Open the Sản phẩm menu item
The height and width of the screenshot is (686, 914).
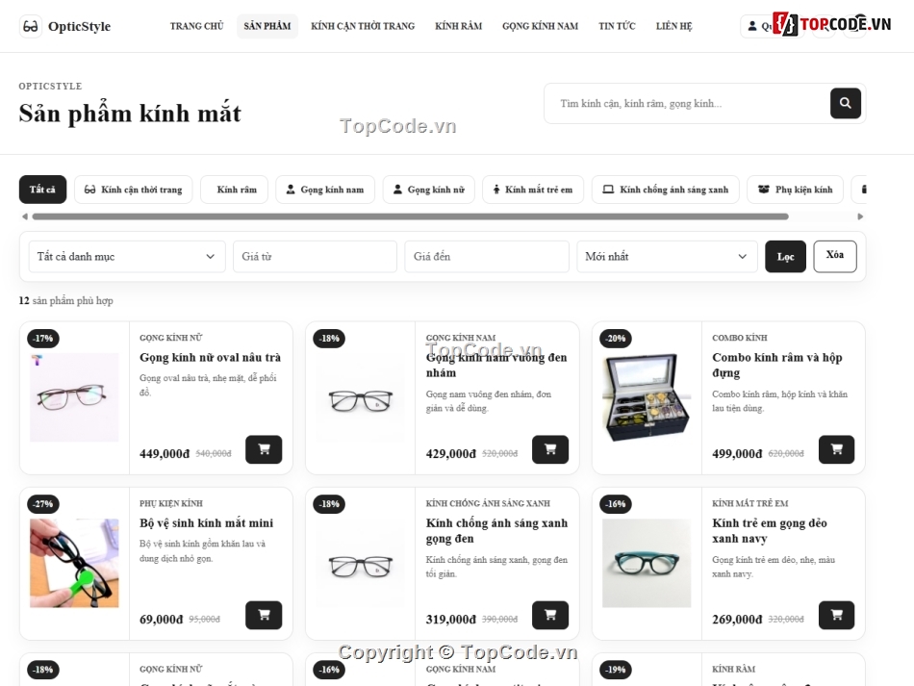click(267, 26)
